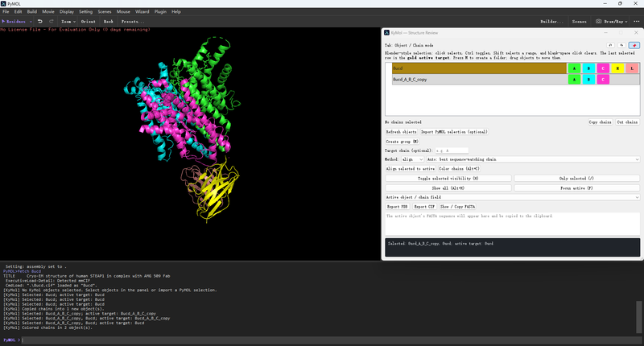Toggle the pin icon in KyMol panel
This screenshot has height=346, width=644.
[x=634, y=45]
